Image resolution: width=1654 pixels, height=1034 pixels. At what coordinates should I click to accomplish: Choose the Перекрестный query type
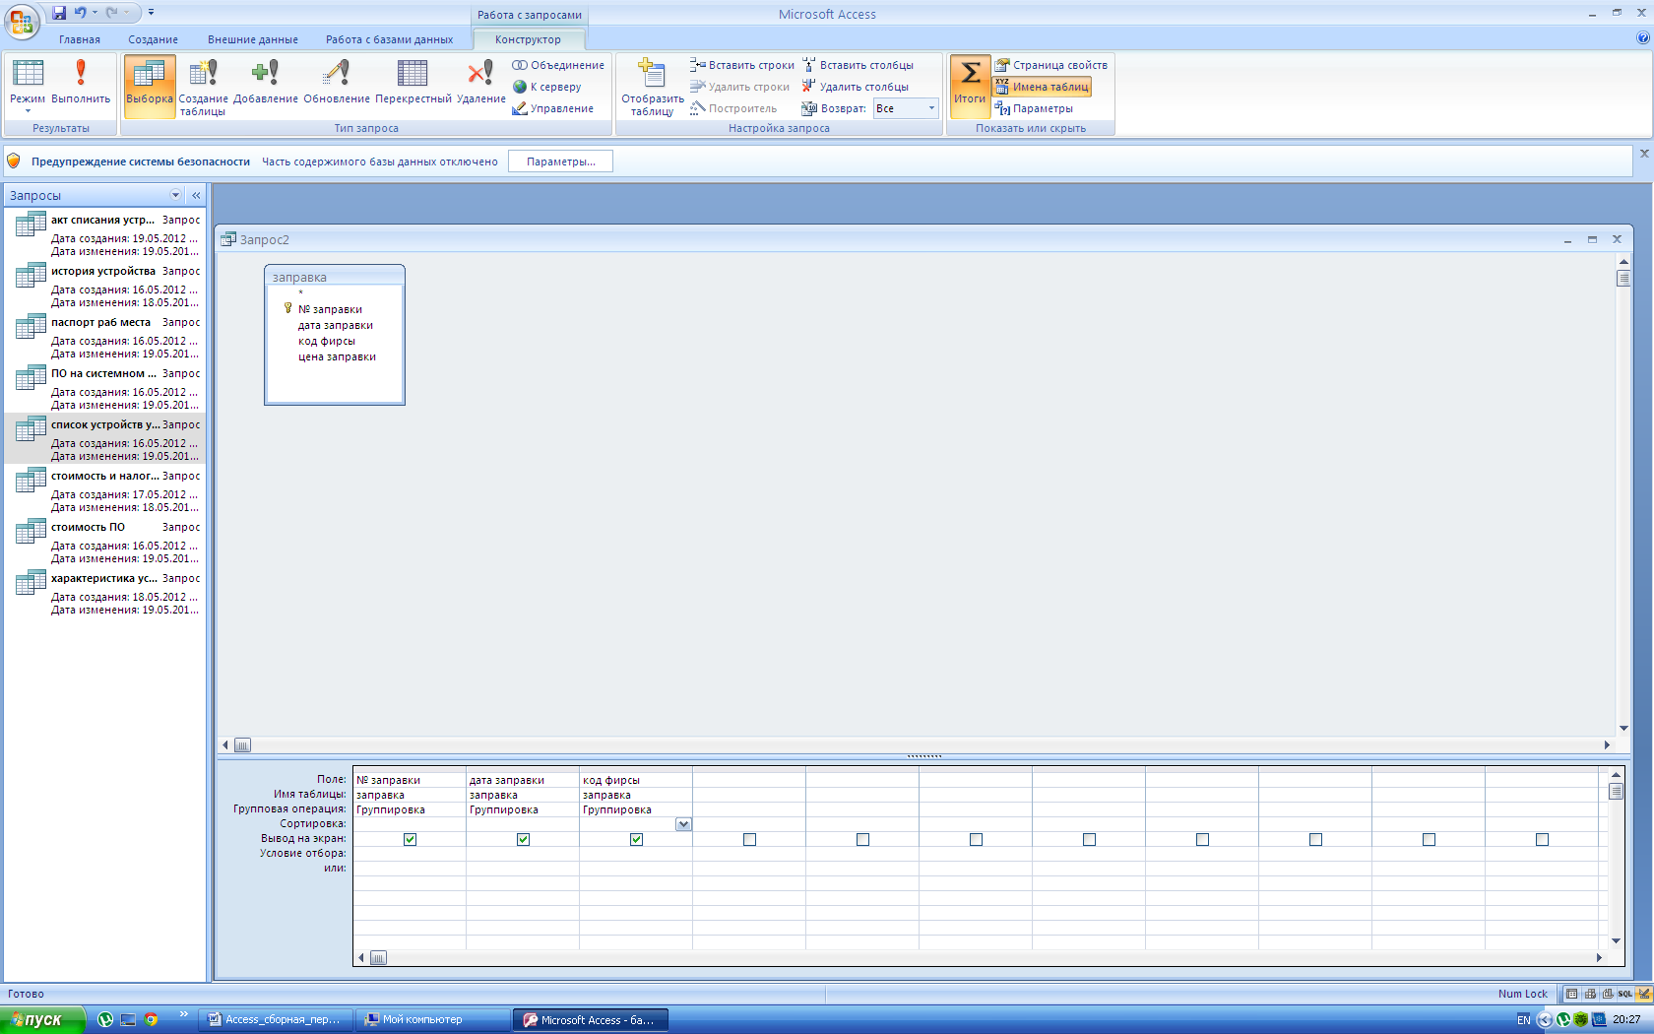point(413,82)
